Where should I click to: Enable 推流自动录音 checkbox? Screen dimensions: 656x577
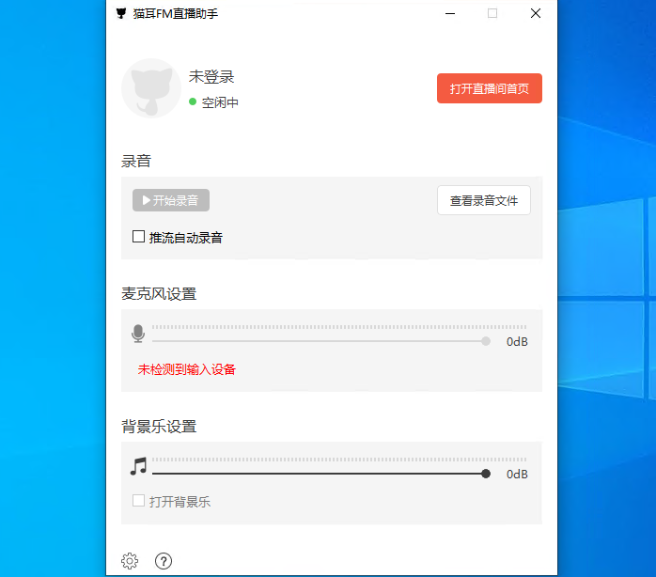(138, 237)
